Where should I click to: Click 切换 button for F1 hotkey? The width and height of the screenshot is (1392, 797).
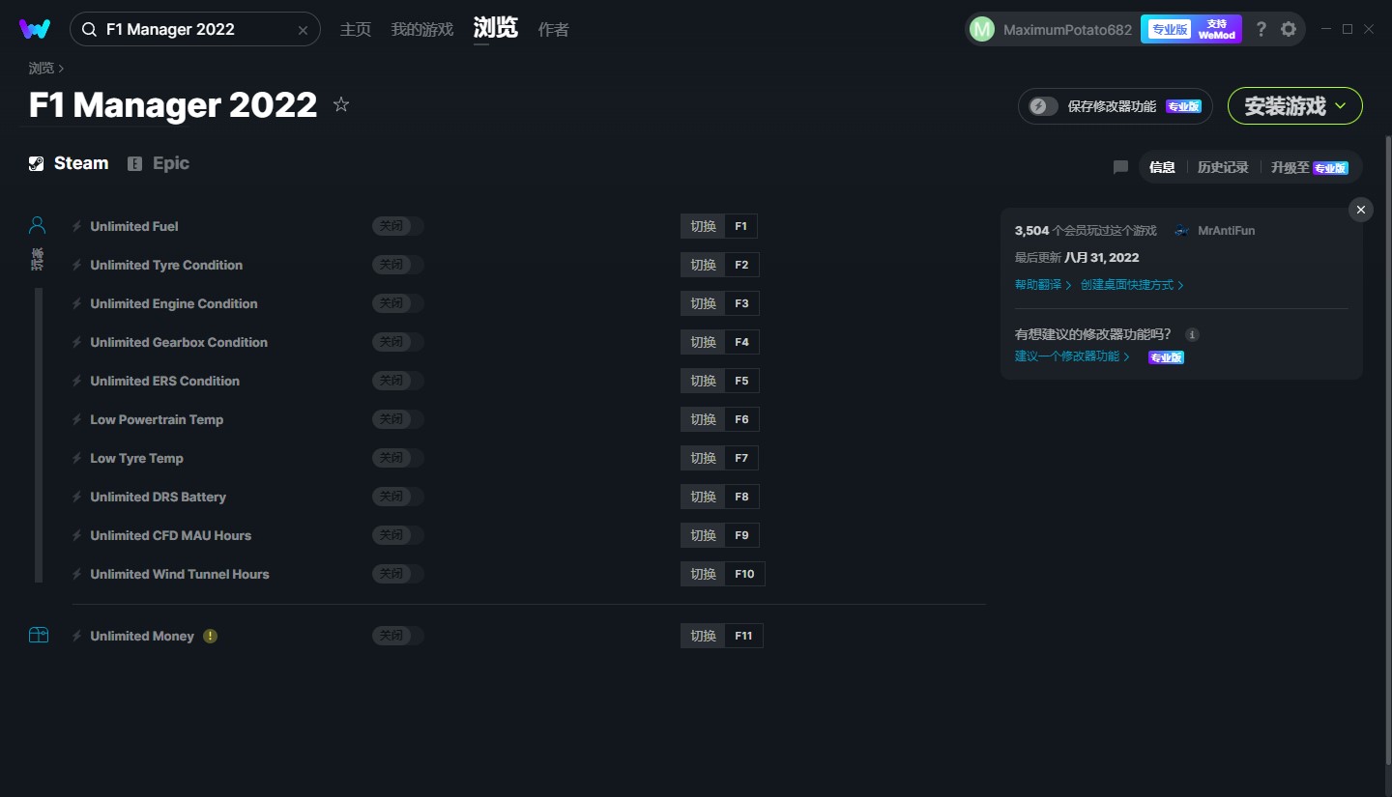[x=704, y=226]
